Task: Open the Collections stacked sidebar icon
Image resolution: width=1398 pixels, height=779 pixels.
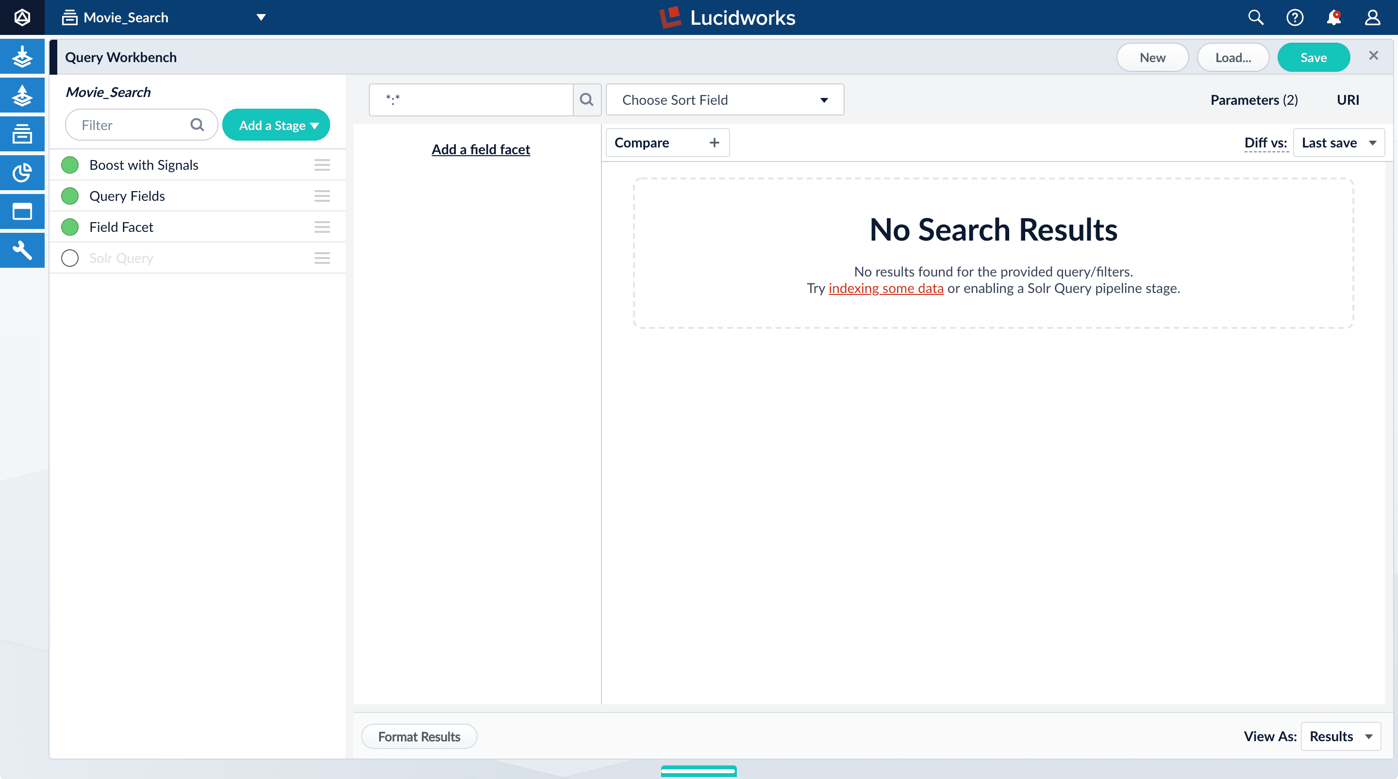Action: click(22, 134)
